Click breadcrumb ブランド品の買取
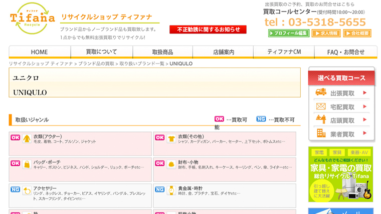The width and height of the screenshot is (381, 214). point(96,63)
